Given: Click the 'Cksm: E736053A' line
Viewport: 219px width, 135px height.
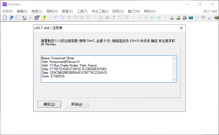Looking at the screenshot, I should tap(53, 76).
